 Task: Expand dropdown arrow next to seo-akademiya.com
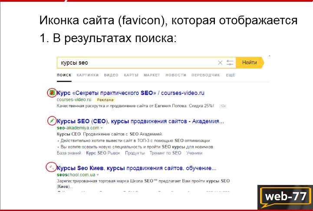(x=102, y=128)
